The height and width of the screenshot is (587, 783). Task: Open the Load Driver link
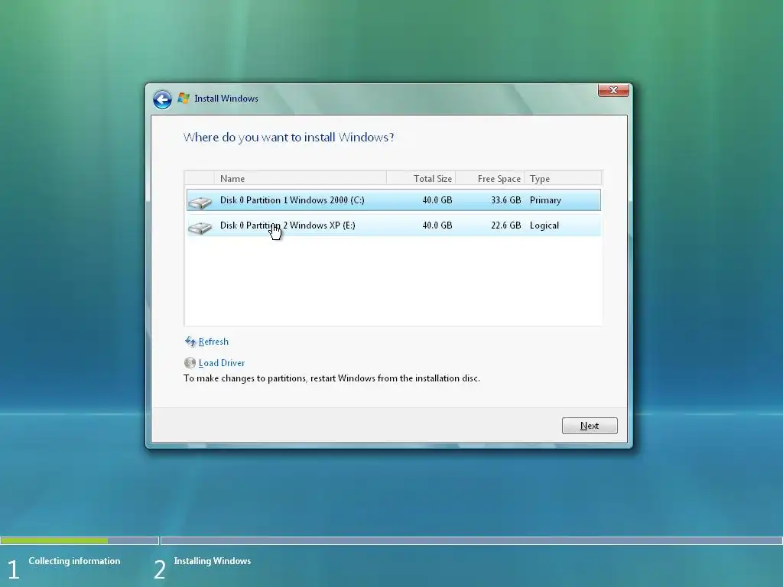pyautogui.click(x=222, y=363)
